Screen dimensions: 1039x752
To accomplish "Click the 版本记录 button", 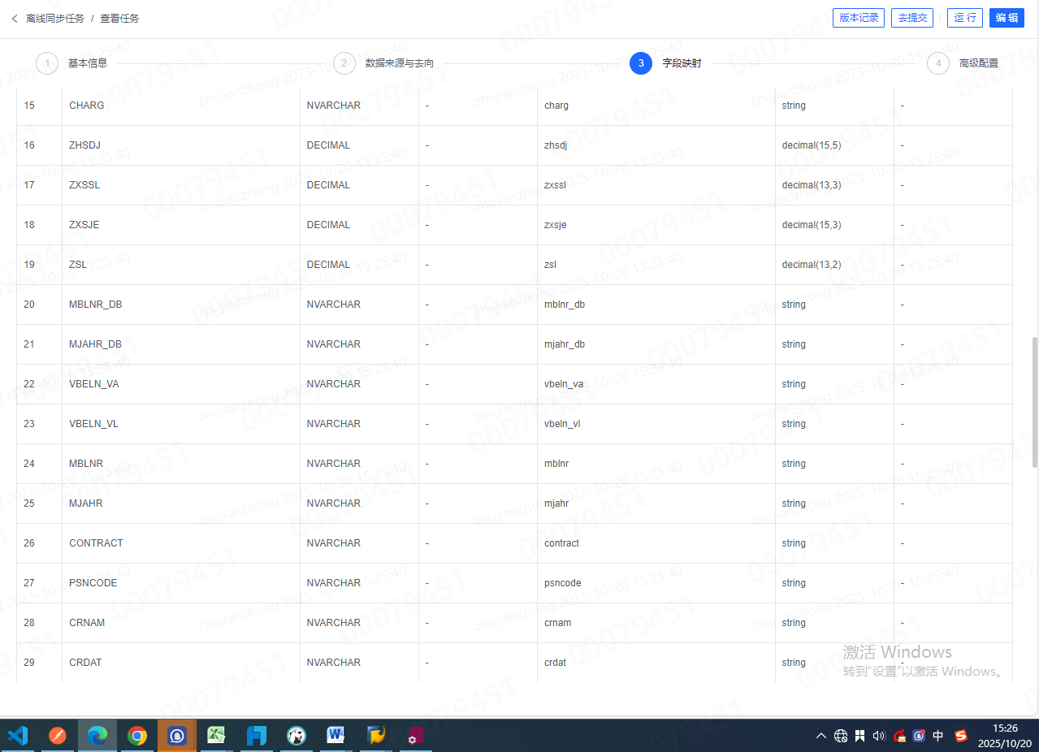I will (859, 18).
